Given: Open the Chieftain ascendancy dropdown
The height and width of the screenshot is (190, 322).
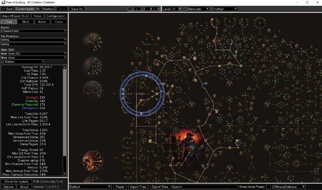Looking at the screenshot, I should [225, 9].
